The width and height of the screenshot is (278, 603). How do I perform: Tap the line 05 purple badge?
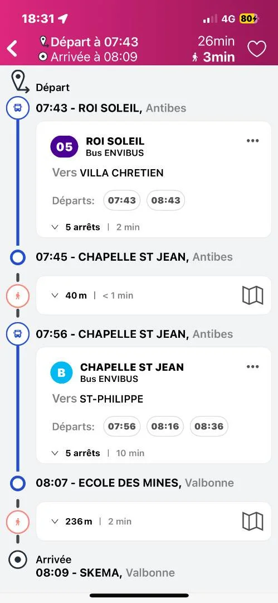click(65, 146)
